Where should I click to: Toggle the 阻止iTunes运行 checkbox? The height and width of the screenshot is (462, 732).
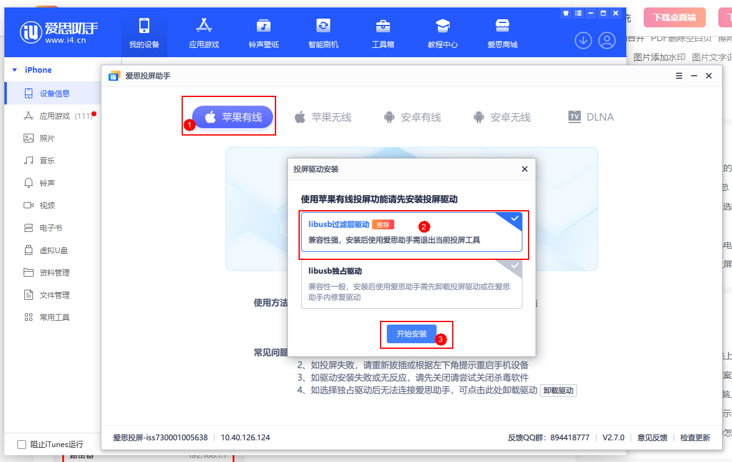tap(22, 445)
